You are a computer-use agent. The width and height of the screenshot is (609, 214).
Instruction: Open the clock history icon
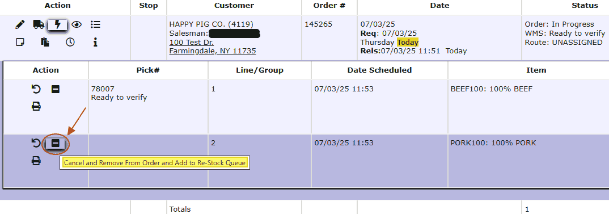pos(70,42)
